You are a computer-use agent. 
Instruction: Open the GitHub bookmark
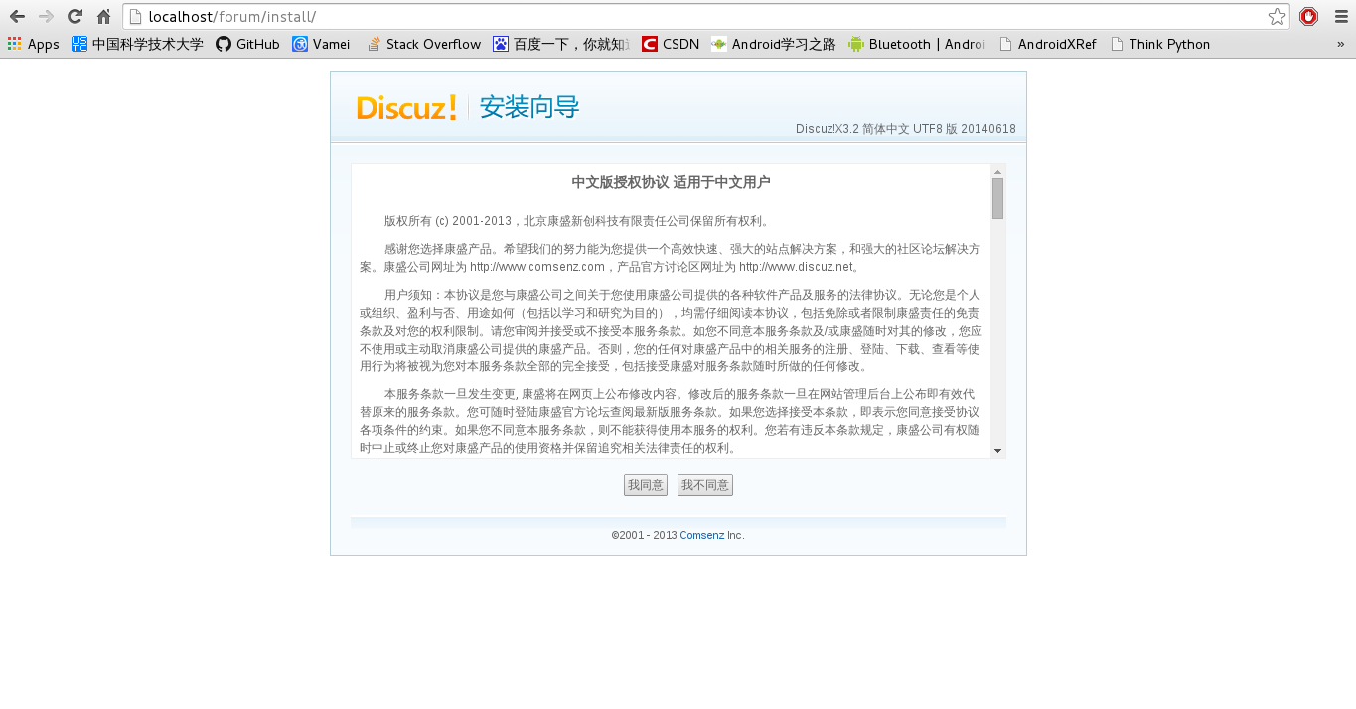click(x=247, y=44)
